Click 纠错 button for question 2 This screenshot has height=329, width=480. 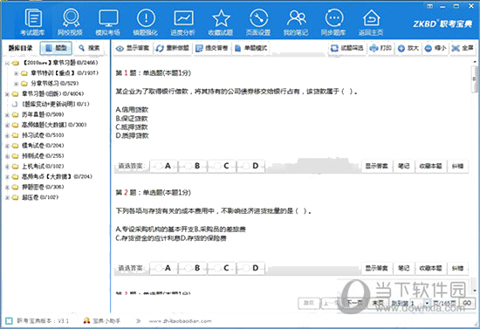tap(457, 268)
